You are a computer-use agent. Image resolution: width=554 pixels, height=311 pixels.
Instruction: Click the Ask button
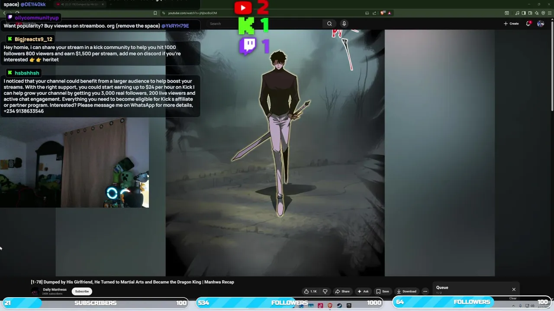tap(363, 291)
